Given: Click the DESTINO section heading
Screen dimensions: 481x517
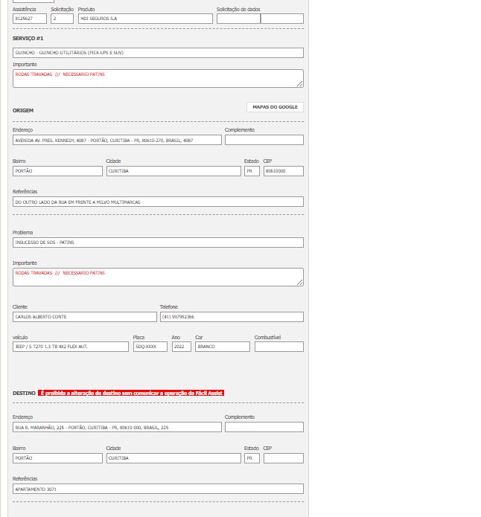Looking at the screenshot, I should click(24, 393).
